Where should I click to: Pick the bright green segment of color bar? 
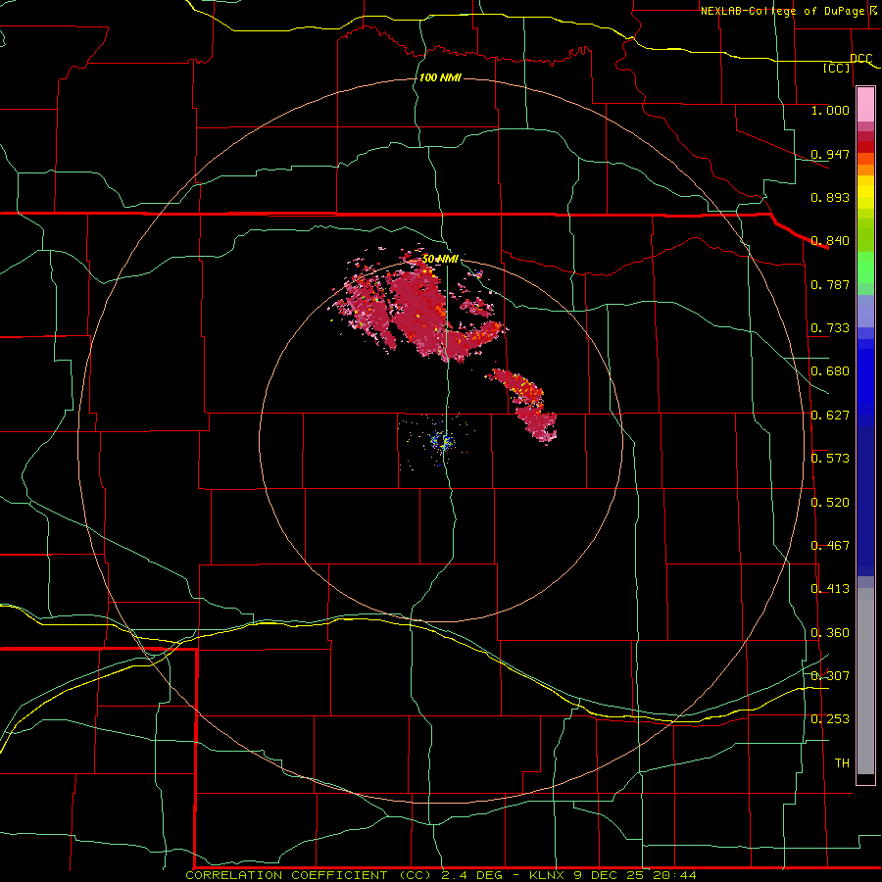point(865,268)
